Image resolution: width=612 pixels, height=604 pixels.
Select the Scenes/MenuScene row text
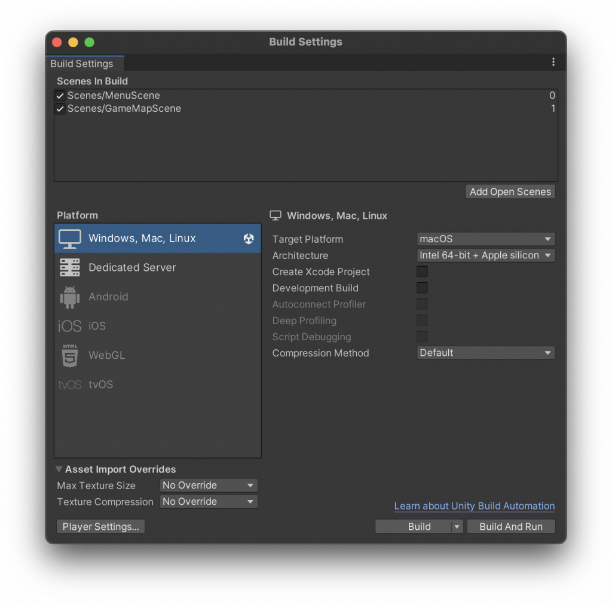[x=114, y=96]
